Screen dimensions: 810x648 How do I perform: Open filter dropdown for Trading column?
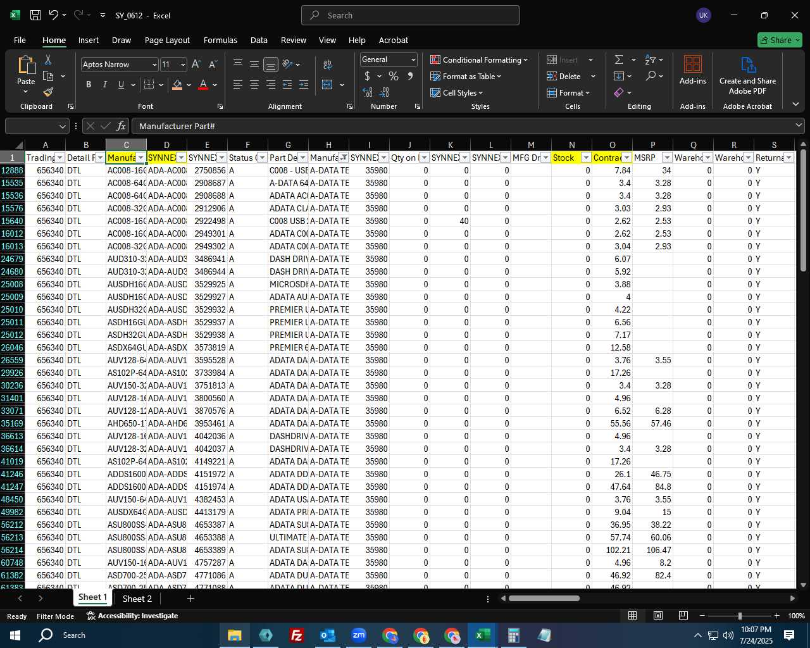pos(60,158)
